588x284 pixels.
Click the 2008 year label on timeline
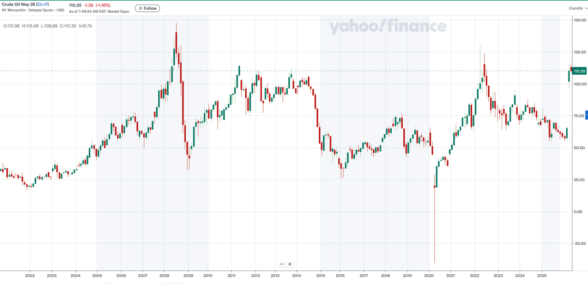tap(164, 277)
